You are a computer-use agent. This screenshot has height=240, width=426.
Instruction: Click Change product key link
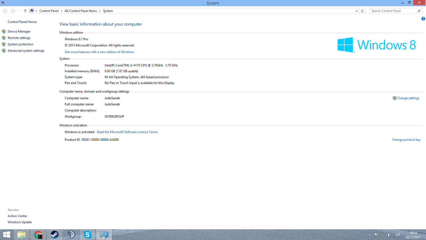point(406,140)
